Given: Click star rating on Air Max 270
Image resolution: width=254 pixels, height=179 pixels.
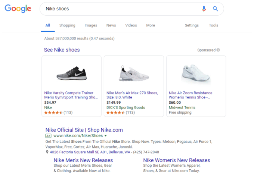Looking at the screenshot, I should coord(115,113).
